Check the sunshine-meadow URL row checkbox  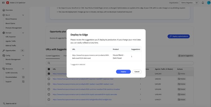click(x=49, y=89)
